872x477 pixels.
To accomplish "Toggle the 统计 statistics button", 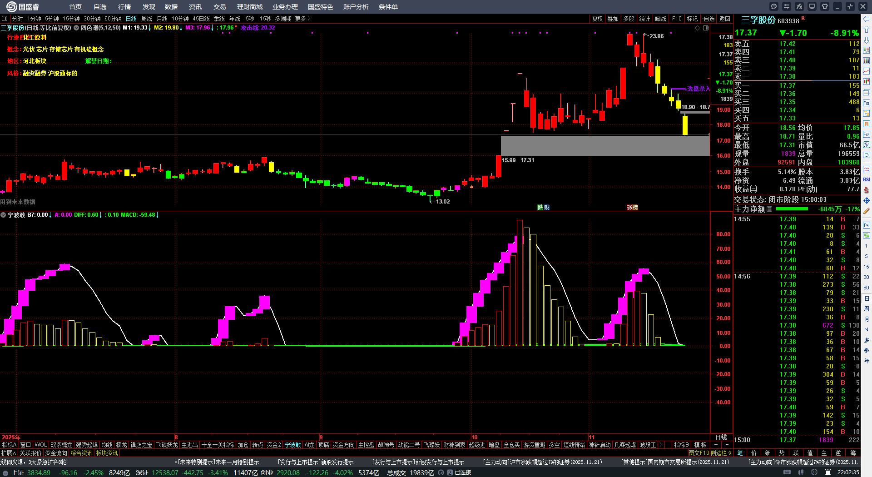I will click(x=644, y=19).
